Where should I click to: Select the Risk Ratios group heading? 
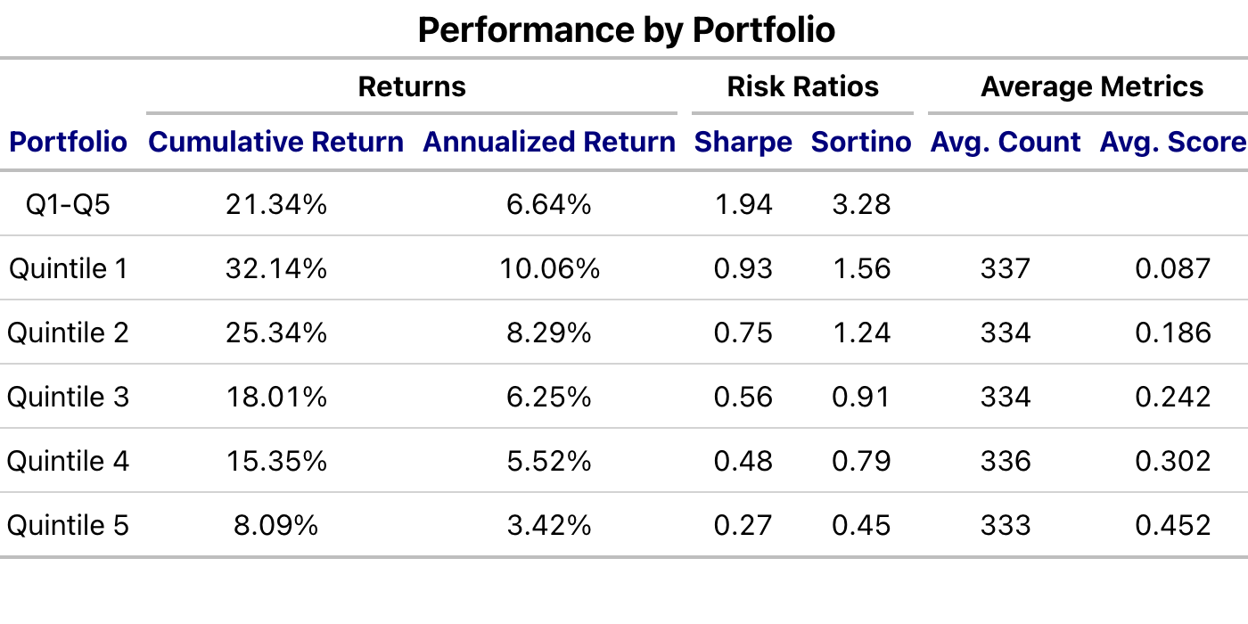point(802,86)
